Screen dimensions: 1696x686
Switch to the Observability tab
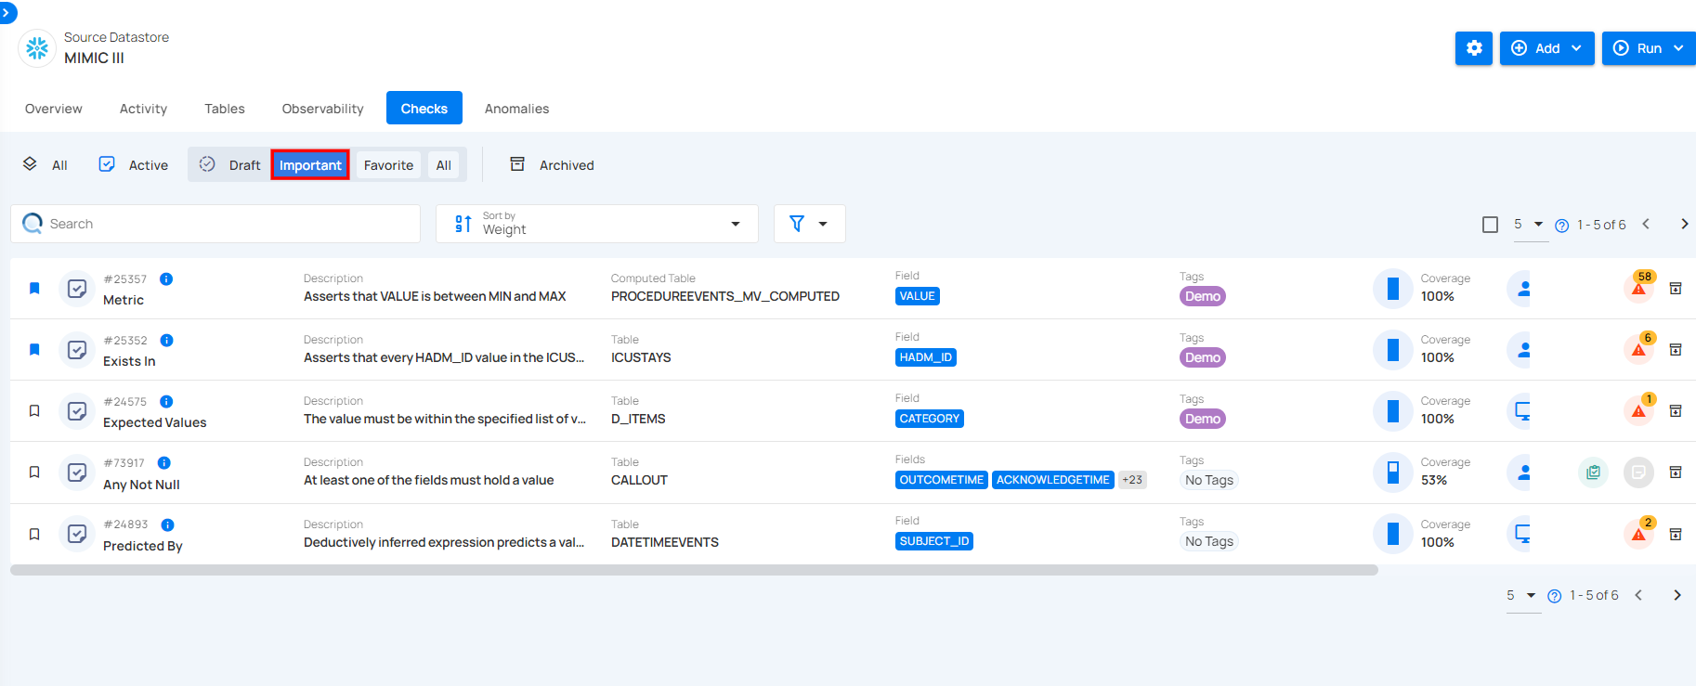click(322, 109)
